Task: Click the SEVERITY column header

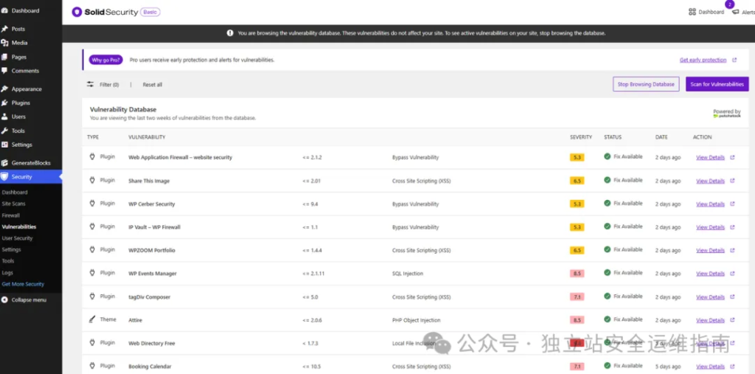Action: [581, 137]
